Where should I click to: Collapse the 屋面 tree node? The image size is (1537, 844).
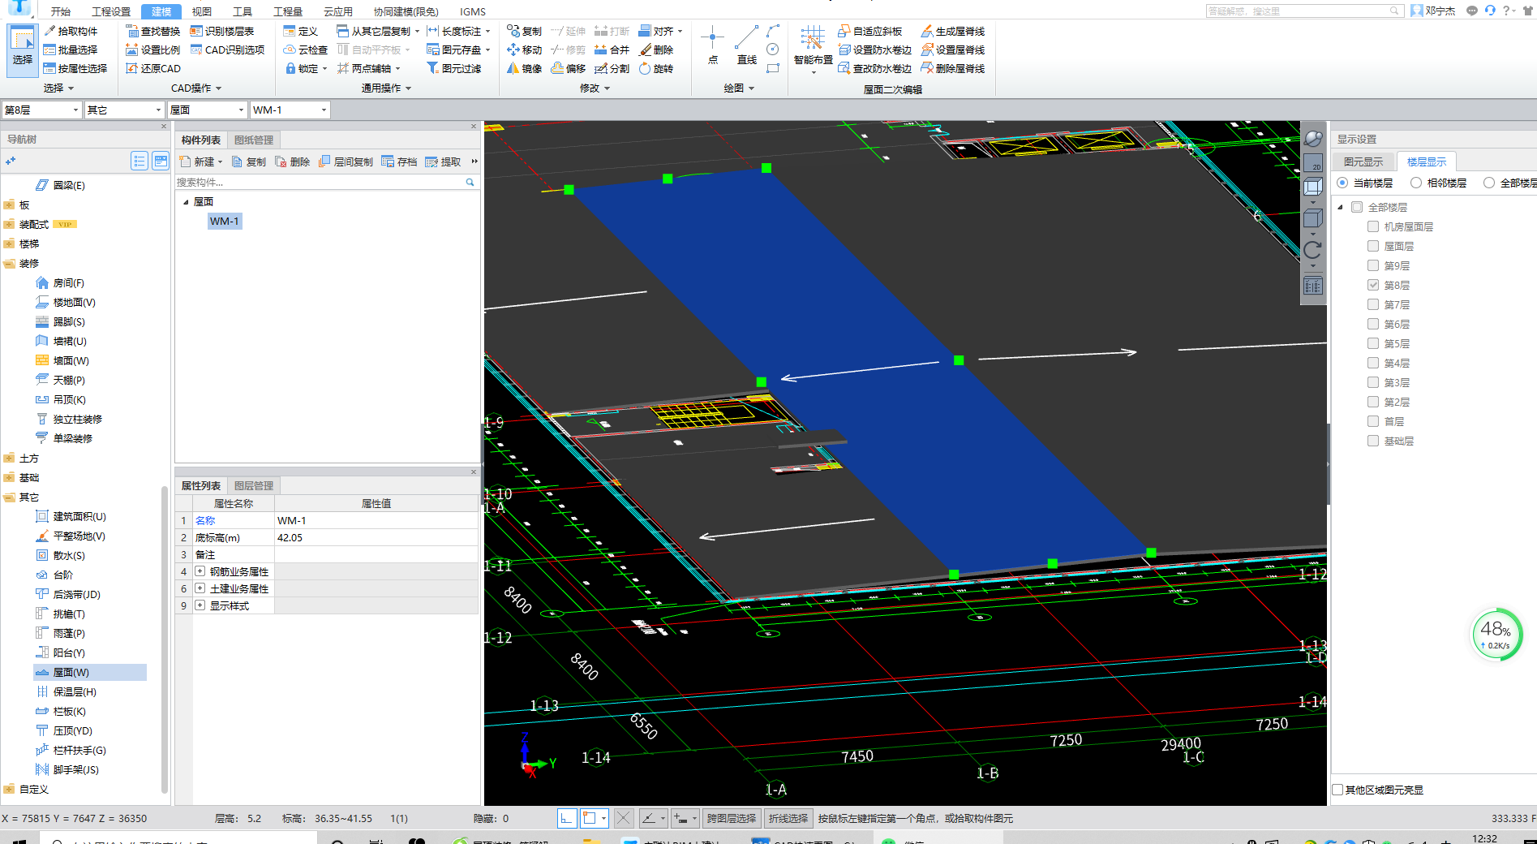(186, 202)
